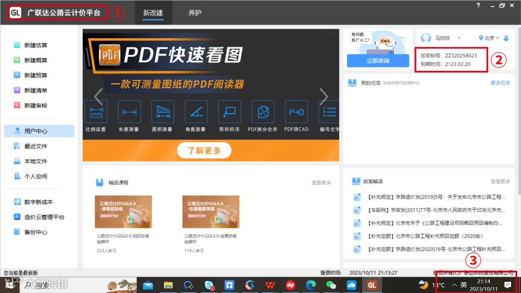Open 更多任务 link
521x293 pixels.
500,83
